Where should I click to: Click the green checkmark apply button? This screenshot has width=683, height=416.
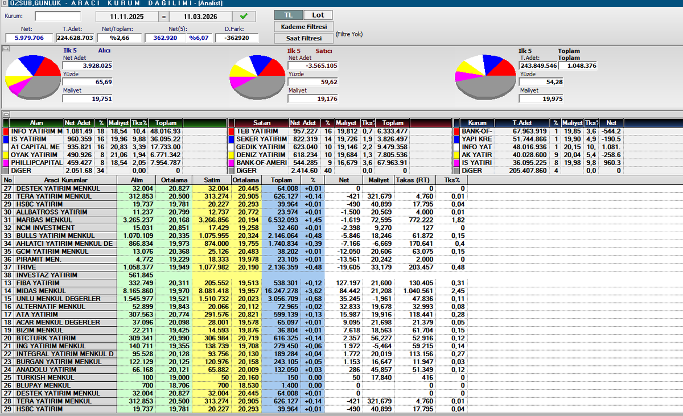click(x=244, y=17)
